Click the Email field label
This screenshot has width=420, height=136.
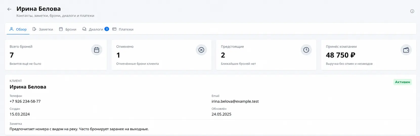pyautogui.click(x=215, y=96)
